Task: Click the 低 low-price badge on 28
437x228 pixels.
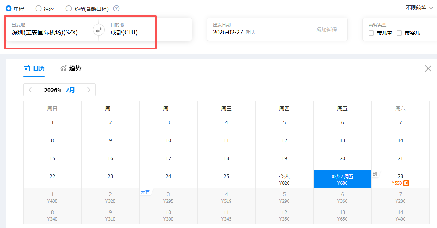Action: (406, 183)
